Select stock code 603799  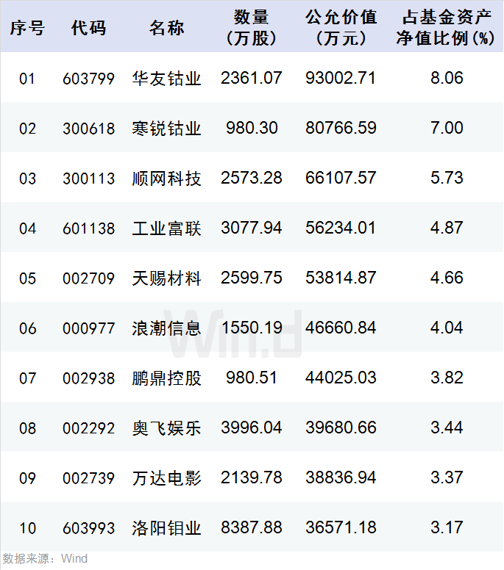(x=88, y=79)
